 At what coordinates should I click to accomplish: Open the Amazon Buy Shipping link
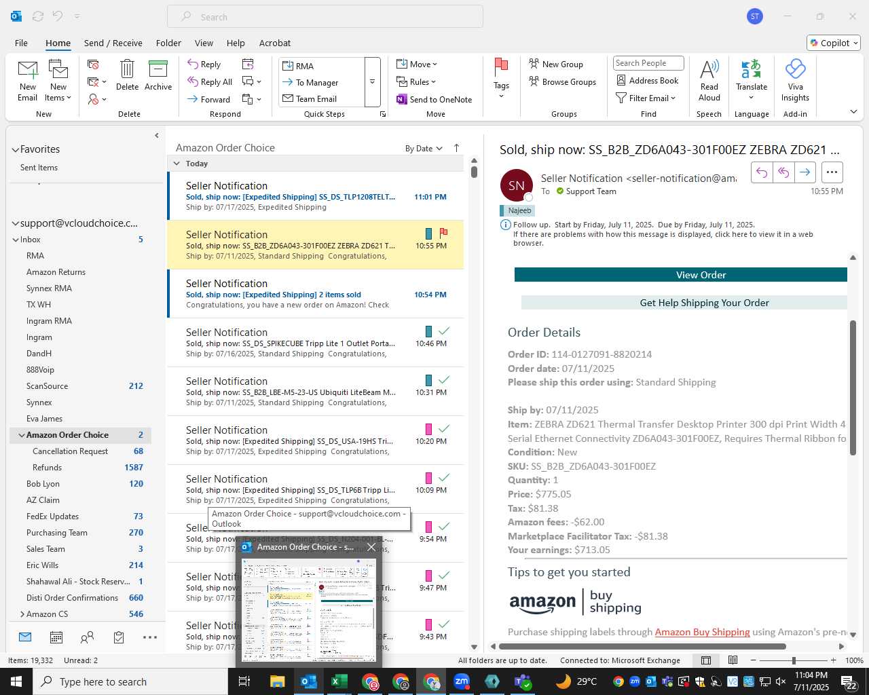click(x=702, y=632)
